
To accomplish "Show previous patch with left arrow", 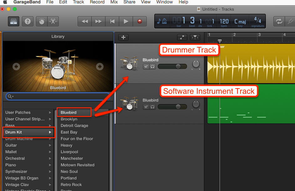I will [16, 67].
